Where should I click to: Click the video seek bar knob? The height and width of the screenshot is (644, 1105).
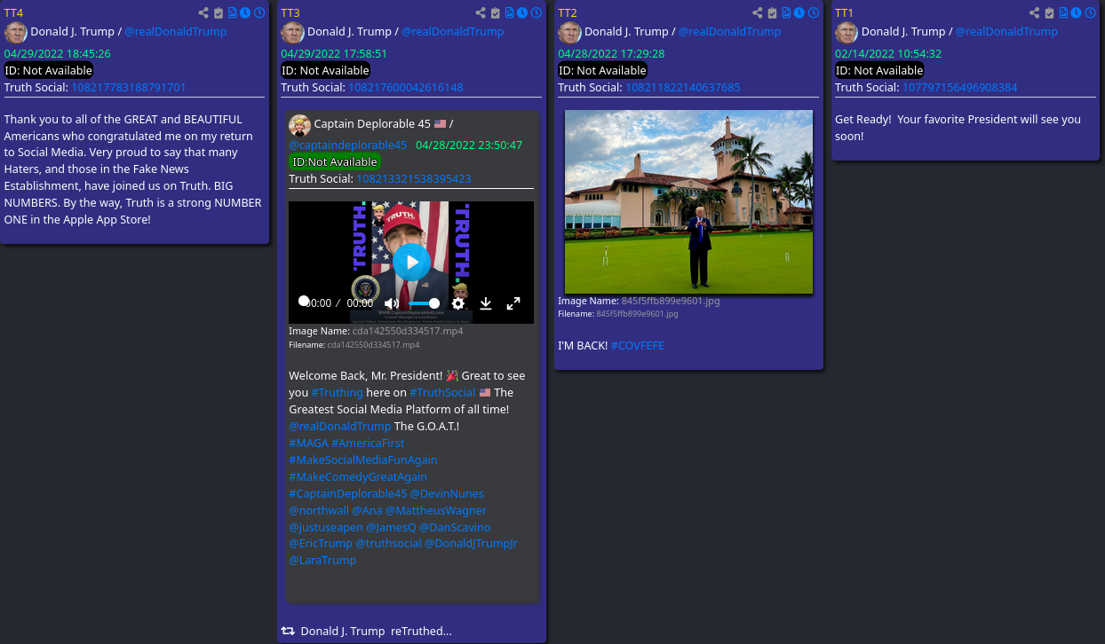[x=304, y=302]
